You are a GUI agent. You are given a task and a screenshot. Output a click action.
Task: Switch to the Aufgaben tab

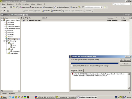(74, 71)
